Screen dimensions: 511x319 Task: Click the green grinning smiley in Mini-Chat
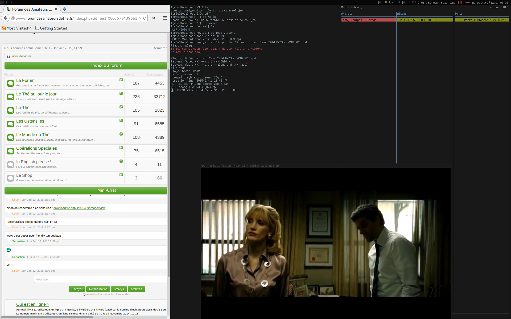point(9,250)
